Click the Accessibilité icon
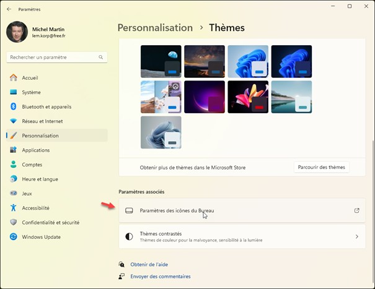Screen dimensions: 375x289 [14, 208]
